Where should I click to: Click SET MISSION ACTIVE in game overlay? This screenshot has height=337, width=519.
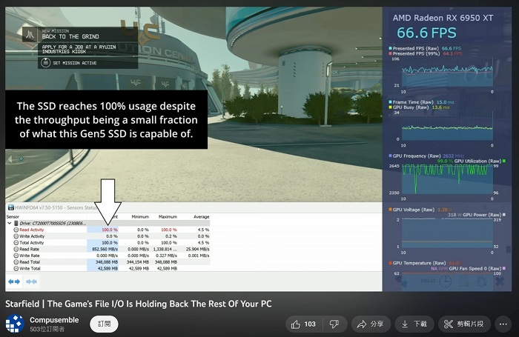[x=74, y=63]
